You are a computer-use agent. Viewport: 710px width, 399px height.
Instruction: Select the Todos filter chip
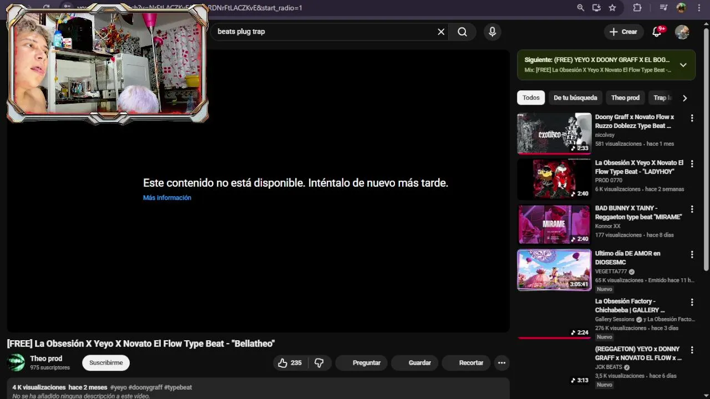pyautogui.click(x=531, y=98)
